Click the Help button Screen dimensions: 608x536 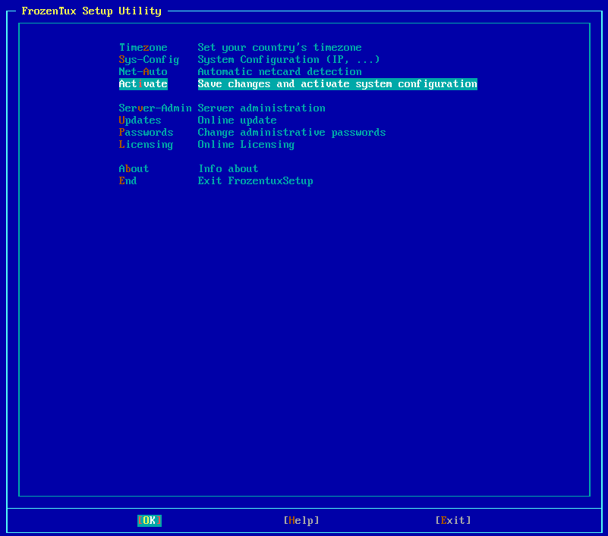click(301, 521)
